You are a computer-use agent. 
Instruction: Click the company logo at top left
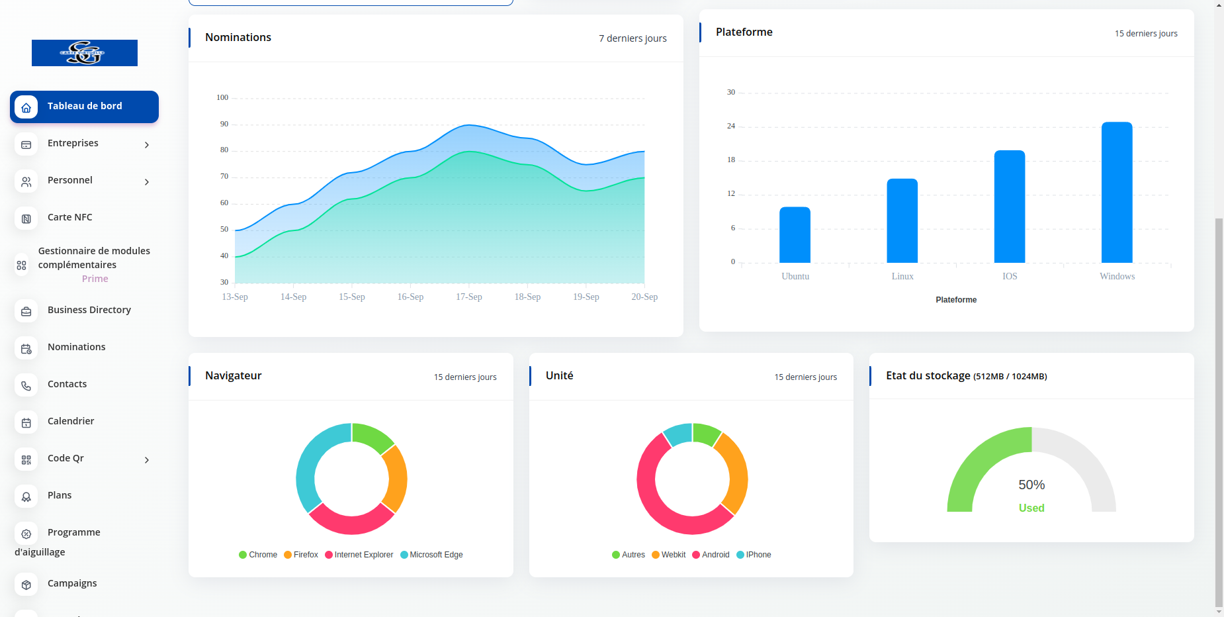coord(85,53)
